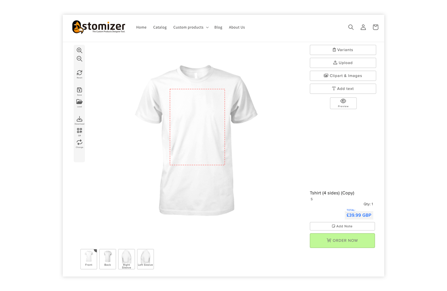The width and height of the screenshot is (447, 291).
Task: Click the Change product icon
Action: point(79,144)
